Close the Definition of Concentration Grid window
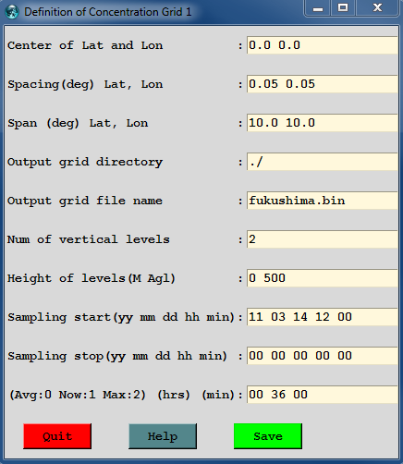 pyautogui.click(x=377, y=7)
